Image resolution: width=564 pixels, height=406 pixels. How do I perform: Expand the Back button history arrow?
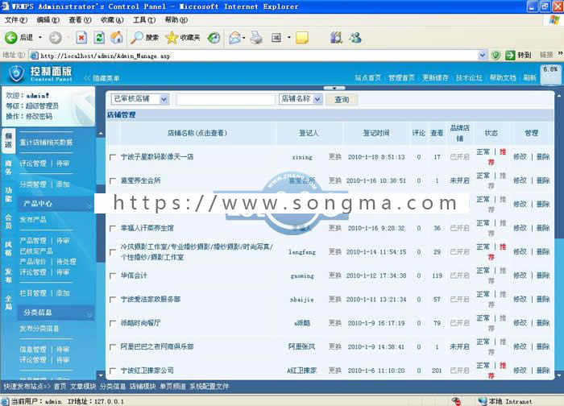click(x=40, y=37)
